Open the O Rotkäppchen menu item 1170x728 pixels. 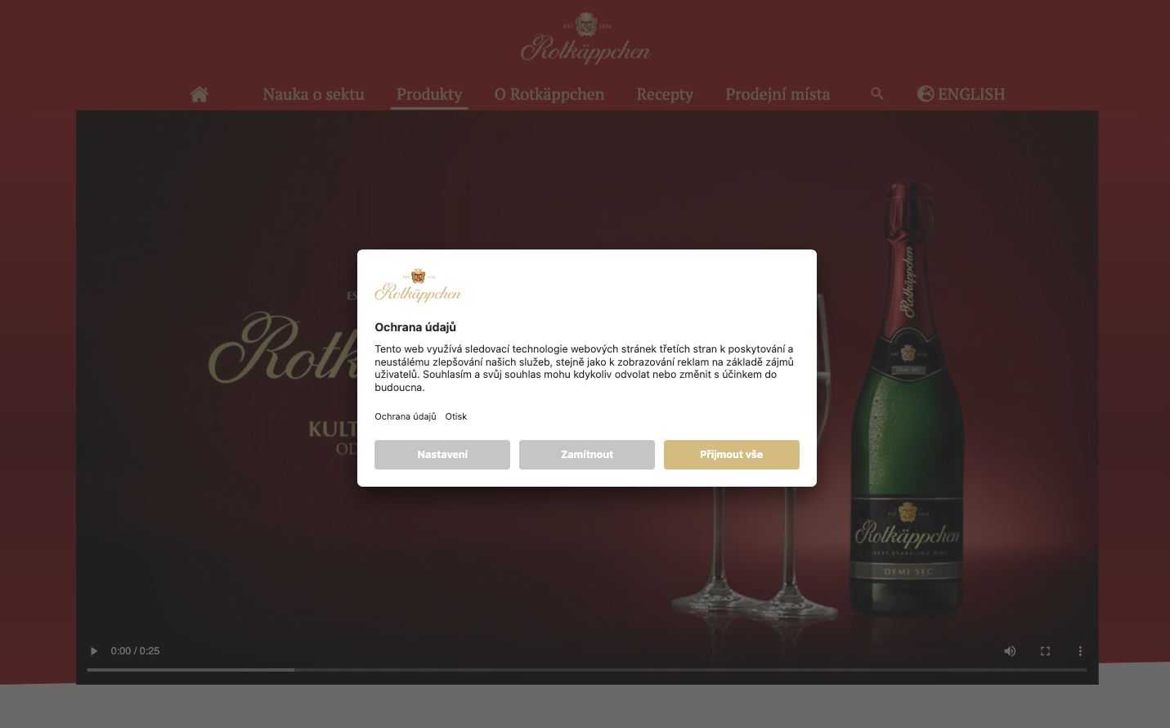click(x=549, y=94)
